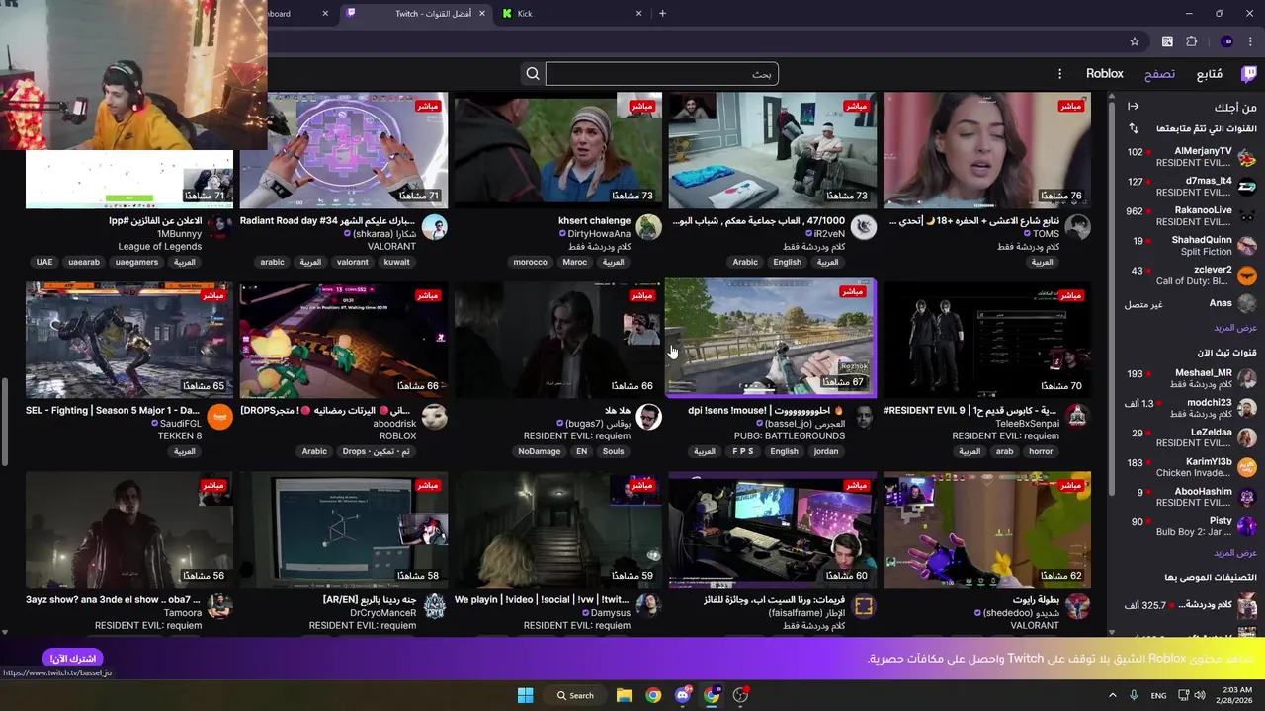The width and height of the screenshot is (1265, 711).
Task: Click the search magnifier button
Action: click(x=533, y=74)
